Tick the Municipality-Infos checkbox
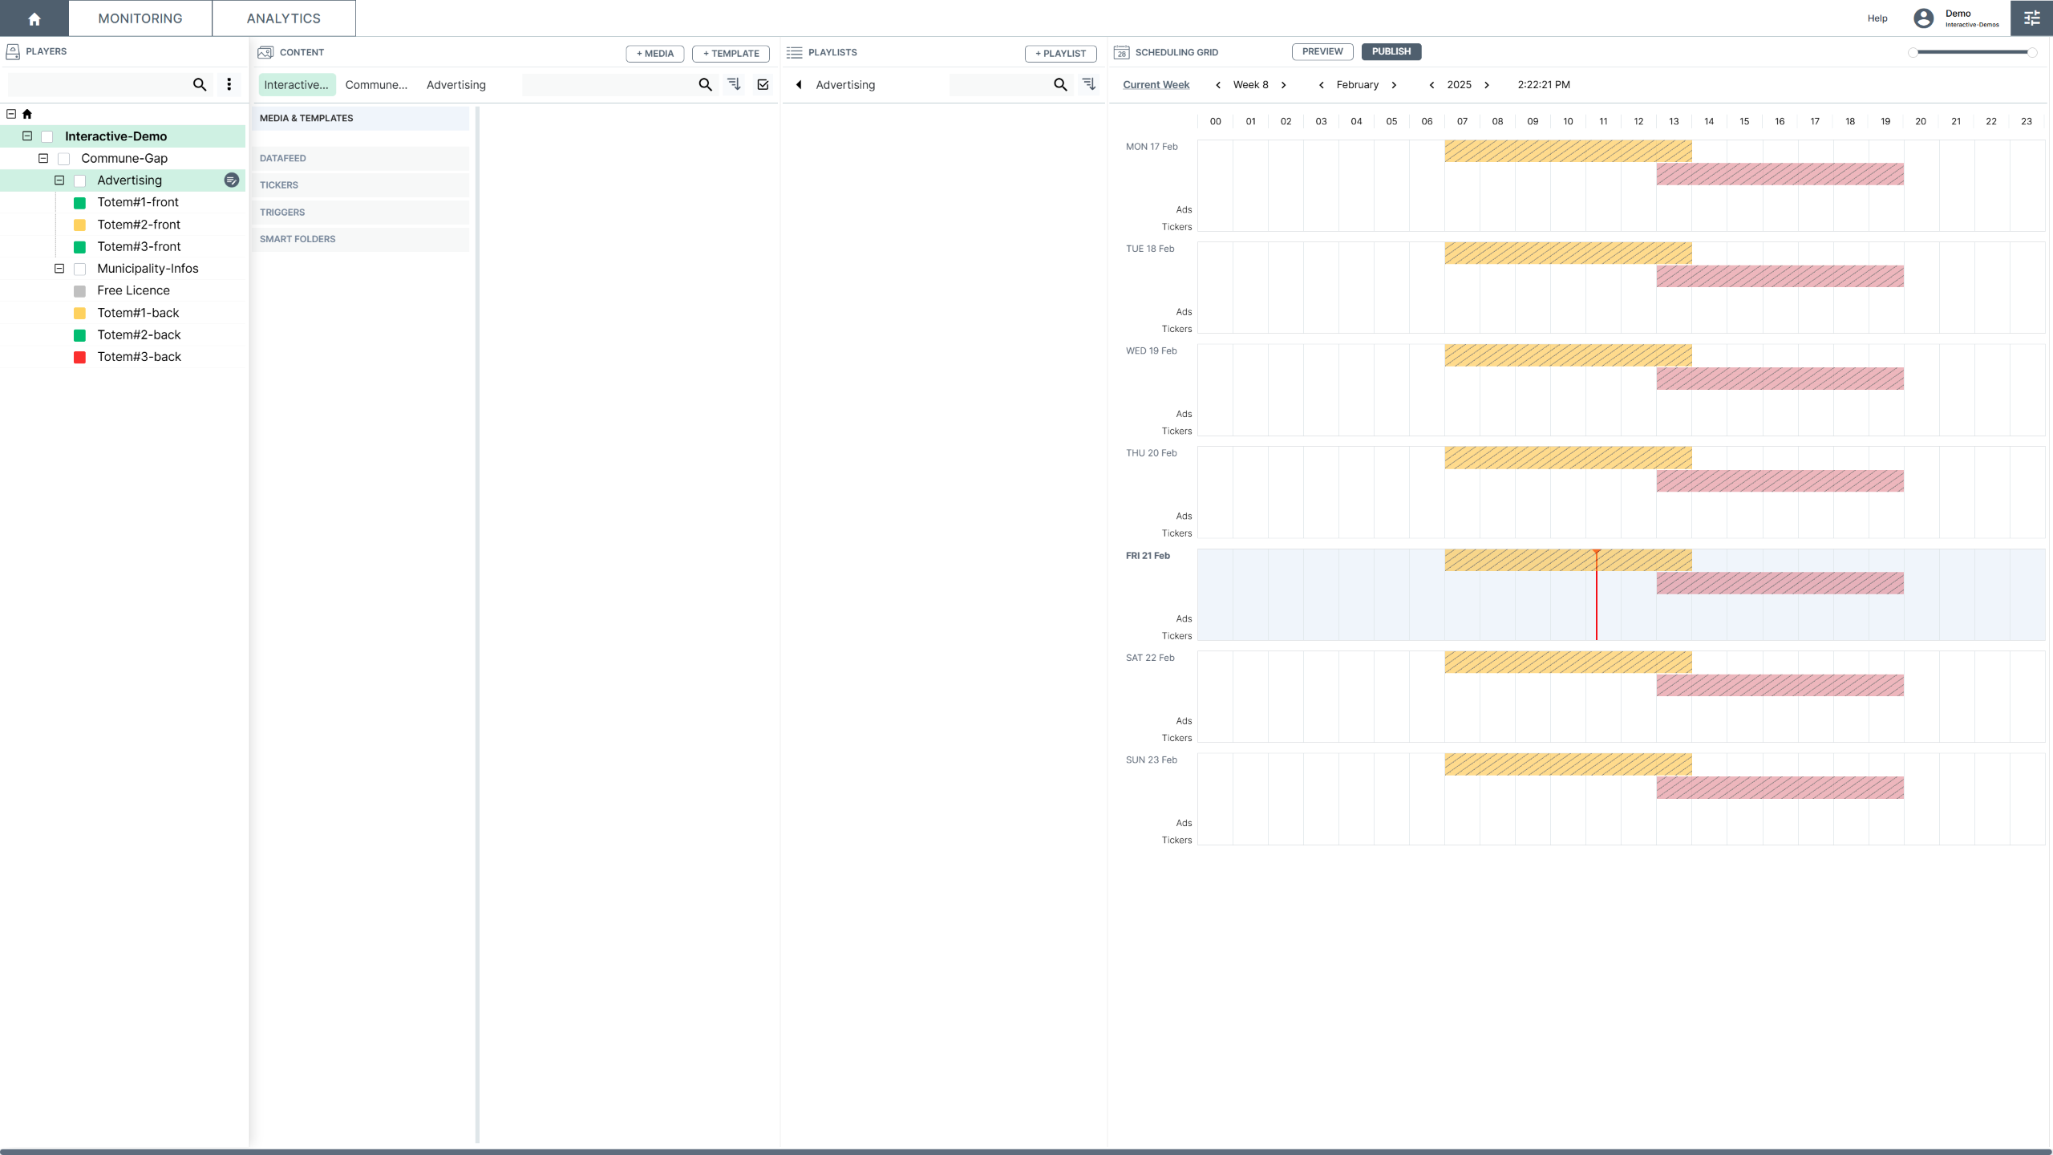The image size is (2053, 1155). [x=80, y=269]
